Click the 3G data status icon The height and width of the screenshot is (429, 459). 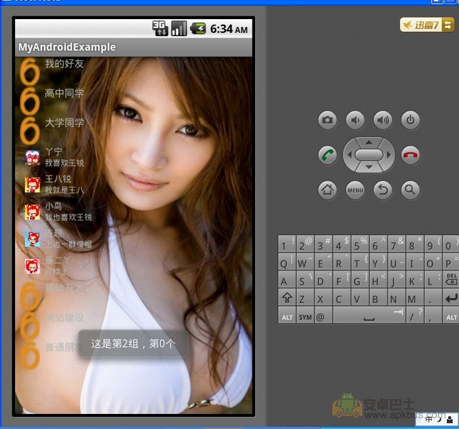[160, 28]
